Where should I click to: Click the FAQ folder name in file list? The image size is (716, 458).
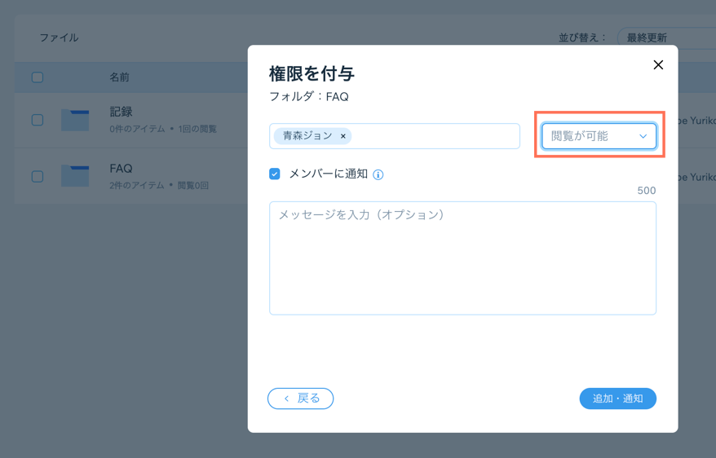coord(121,169)
